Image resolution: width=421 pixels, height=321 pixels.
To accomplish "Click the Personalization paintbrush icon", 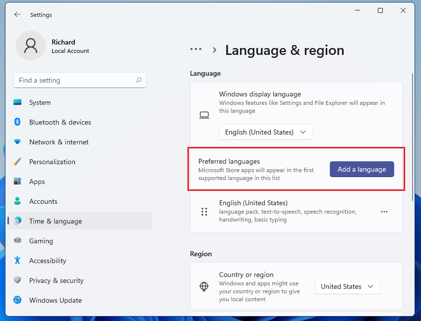I will point(18,162).
